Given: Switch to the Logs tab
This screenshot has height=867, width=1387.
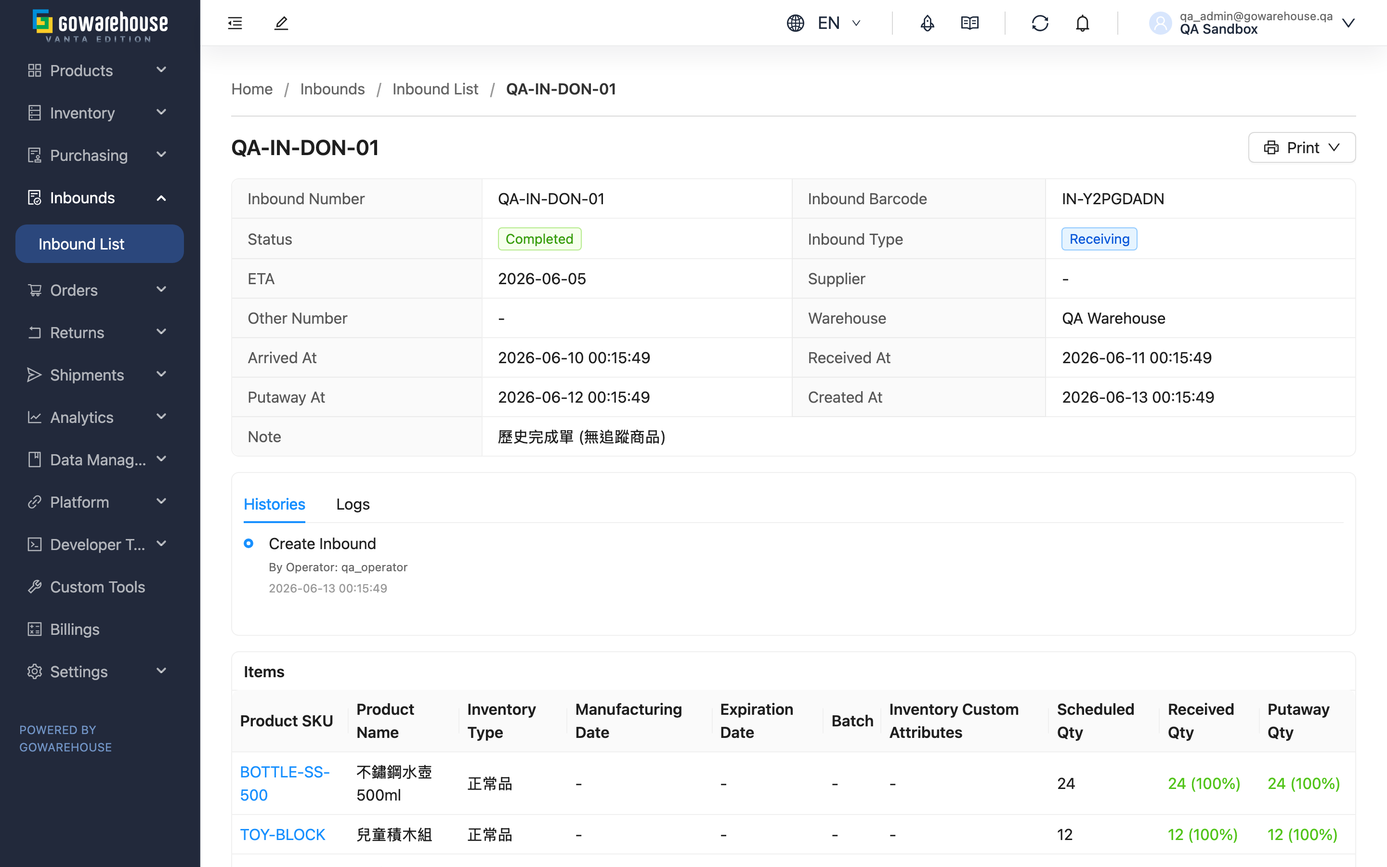Looking at the screenshot, I should 353,504.
